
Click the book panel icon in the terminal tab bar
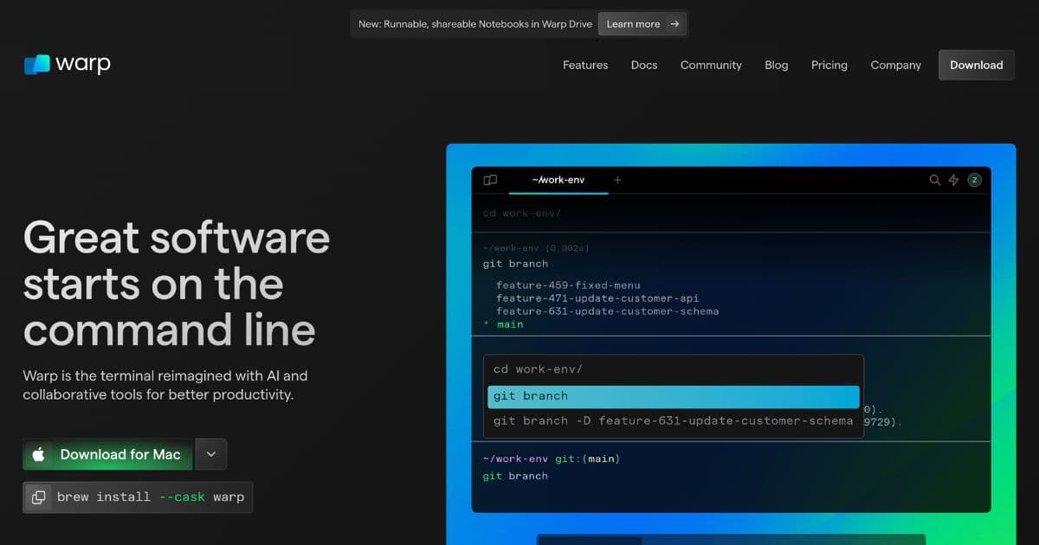pos(490,180)
